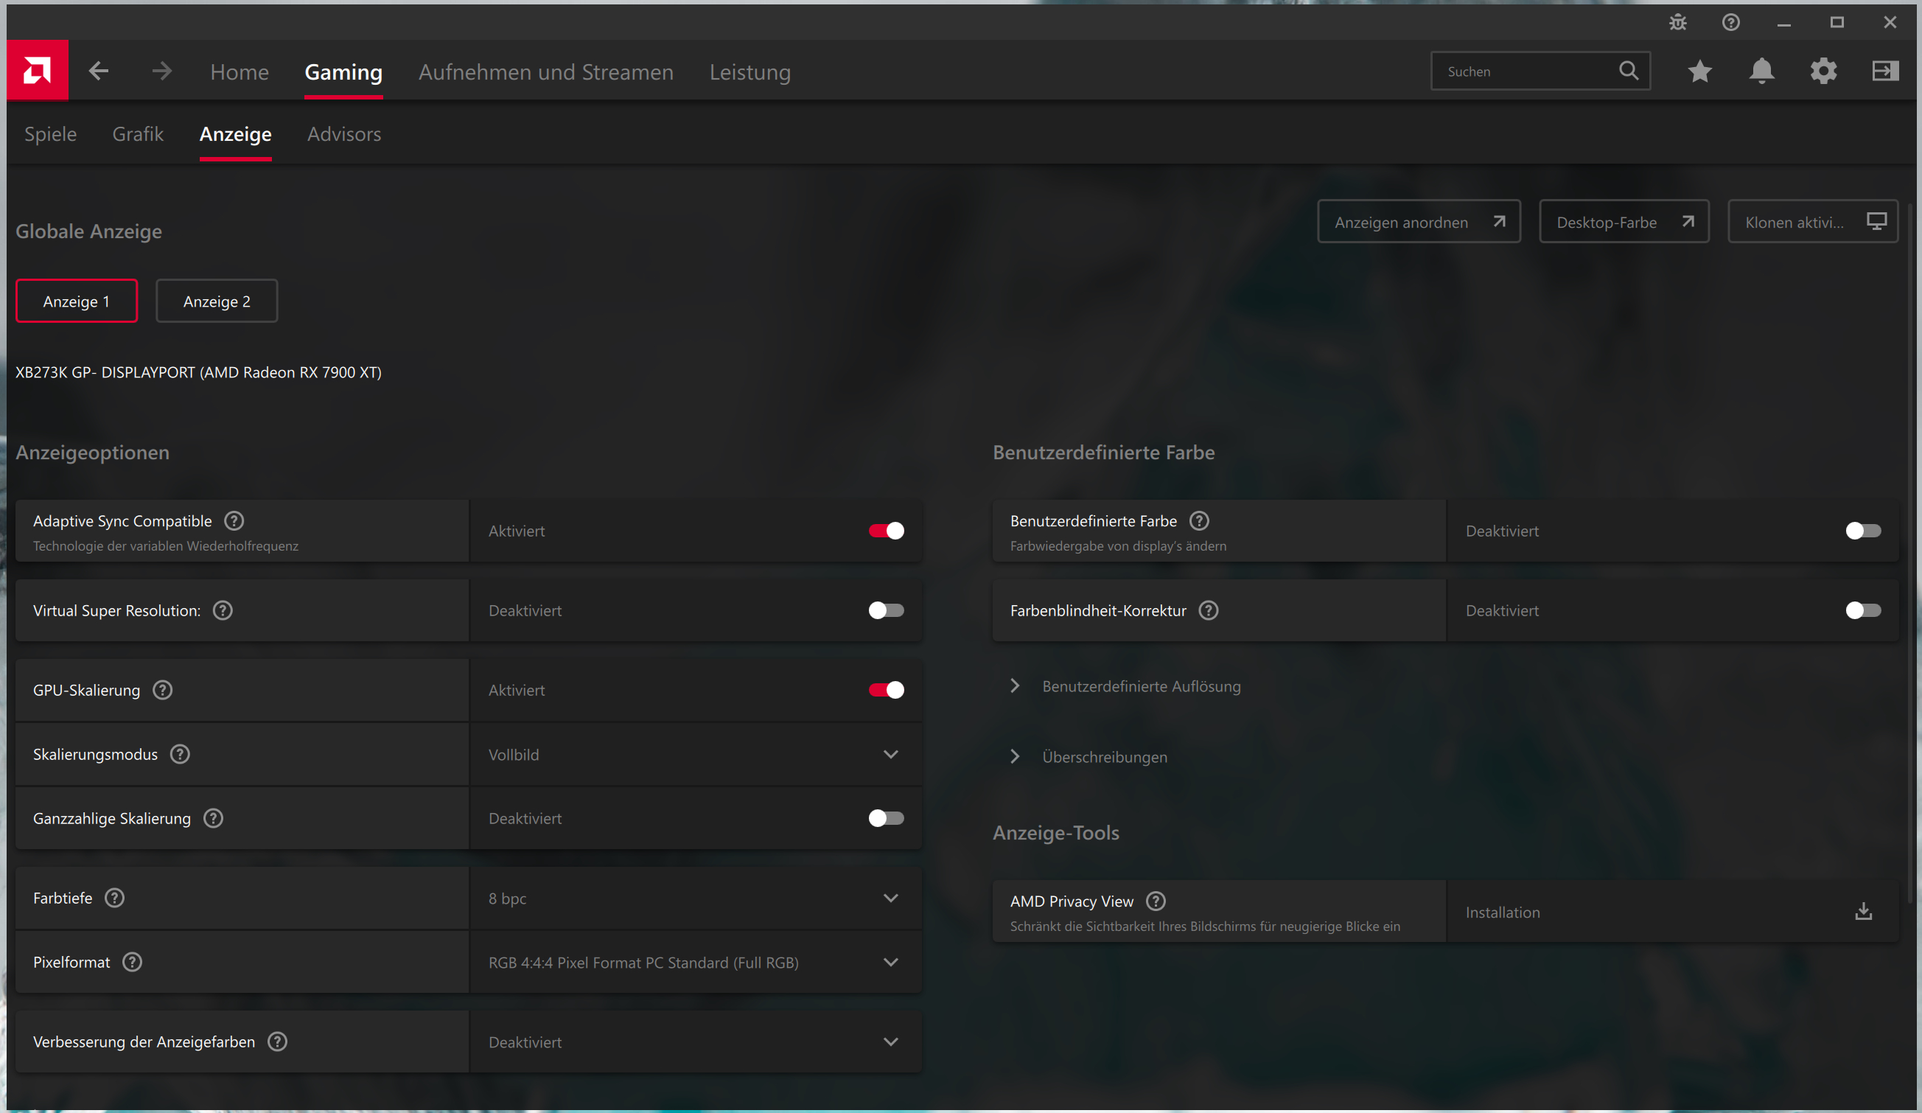
Task: Turn on the Farbenblindheit-Korrektur toggle
Action: click(1862, 610)
